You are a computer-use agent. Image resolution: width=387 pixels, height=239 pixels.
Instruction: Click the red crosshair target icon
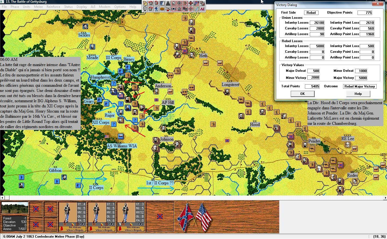[191, 9]
